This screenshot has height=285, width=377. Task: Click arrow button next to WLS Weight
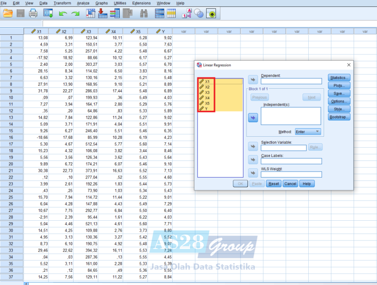click(x=253, y=173)
